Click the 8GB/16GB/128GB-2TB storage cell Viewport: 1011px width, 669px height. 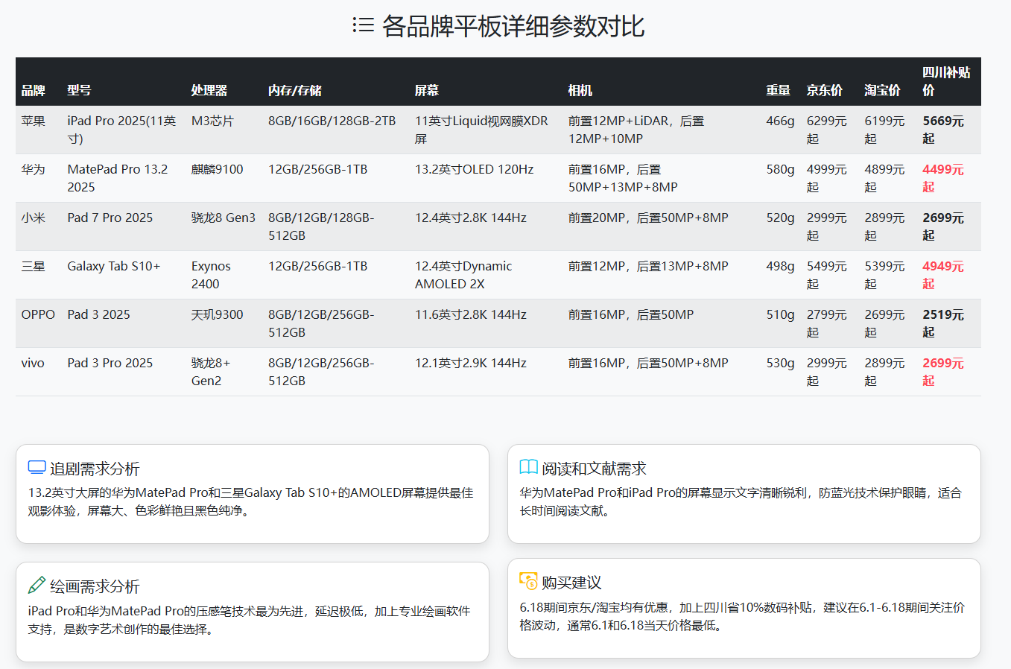pyautogui.click(x=332, y=121)
